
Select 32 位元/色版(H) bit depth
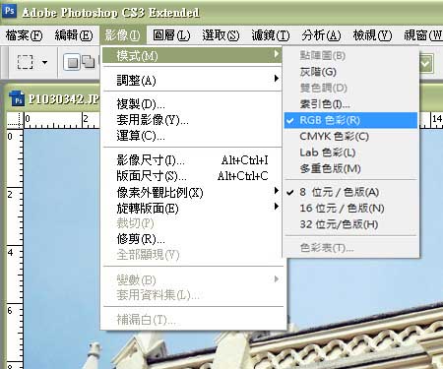351,224
